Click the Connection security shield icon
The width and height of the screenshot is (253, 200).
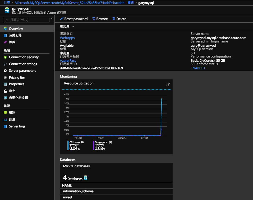point(5,57)
